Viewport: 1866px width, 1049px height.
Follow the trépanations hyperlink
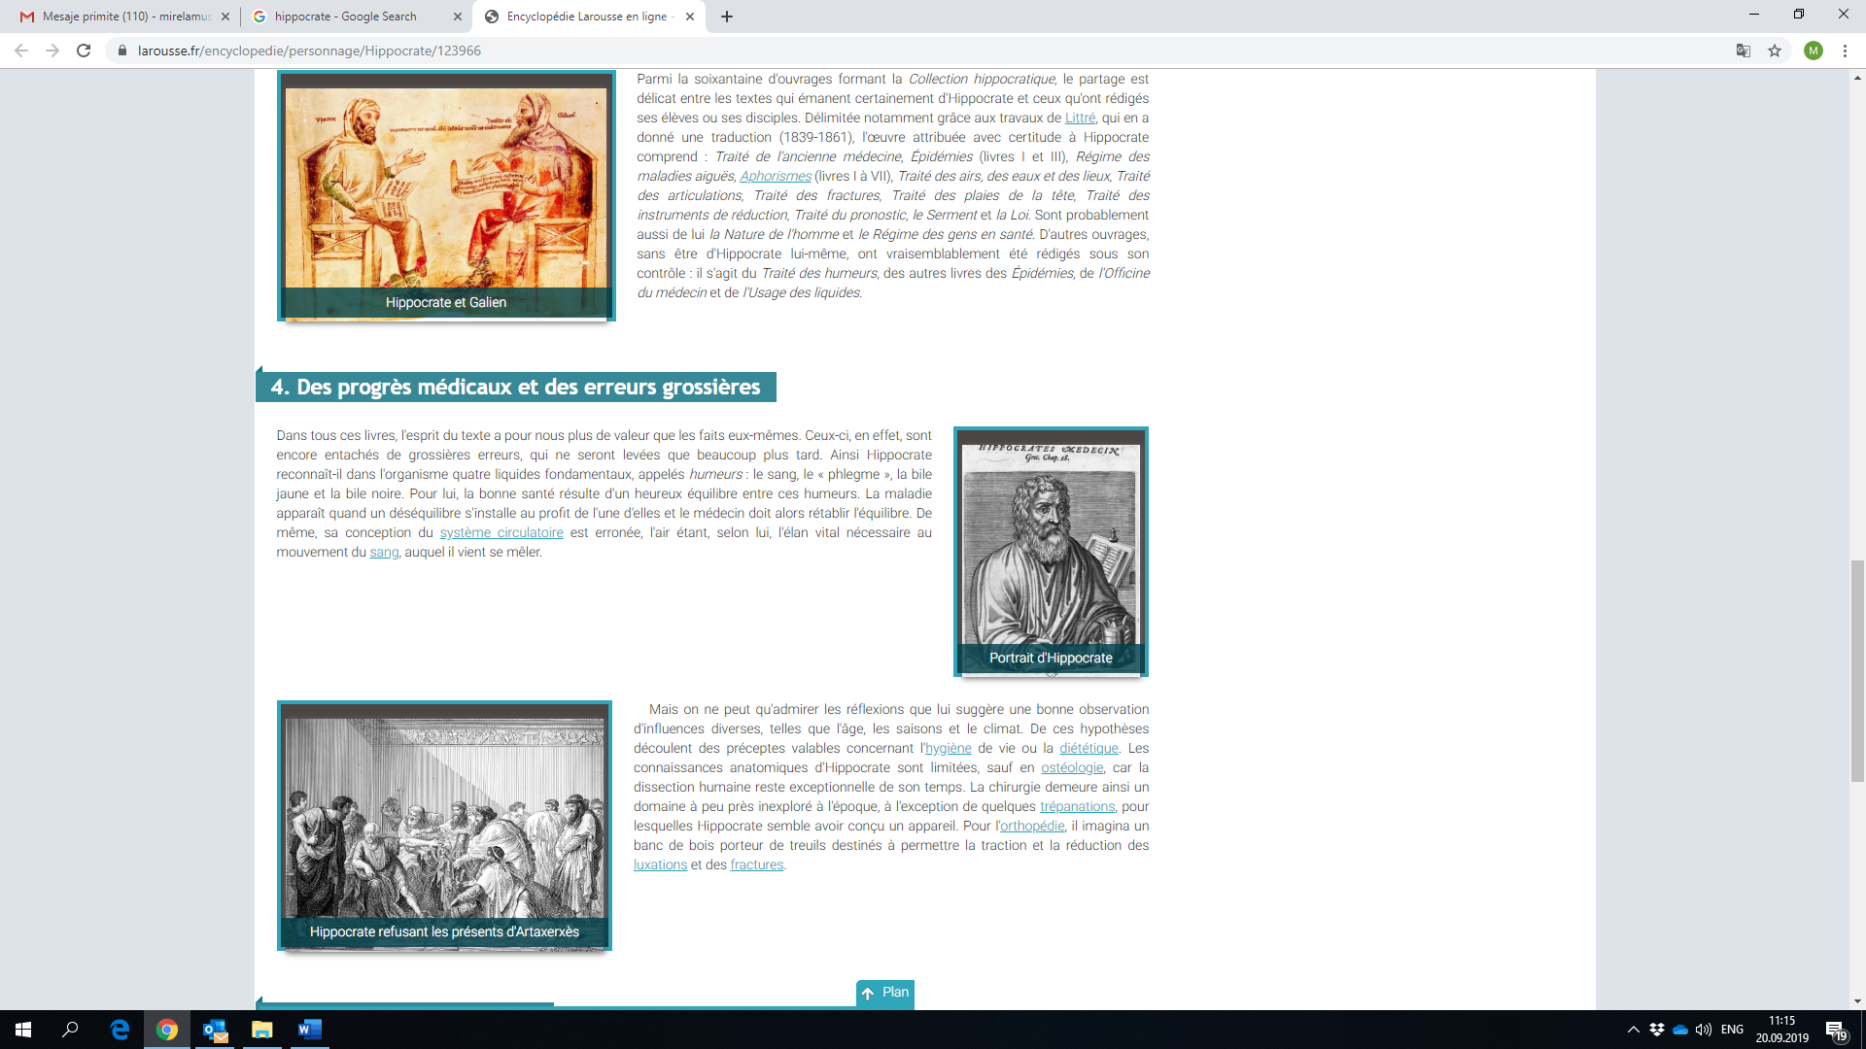[x=1077, y=807]
